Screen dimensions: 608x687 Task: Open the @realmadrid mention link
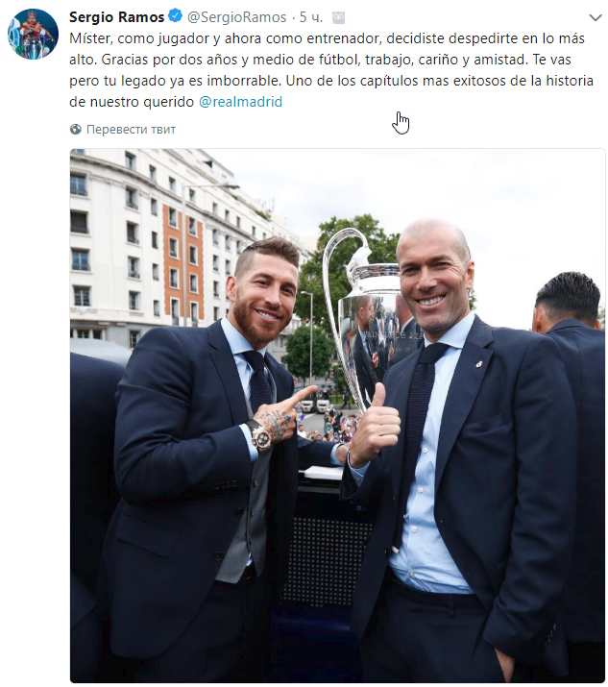pos(240,102)
